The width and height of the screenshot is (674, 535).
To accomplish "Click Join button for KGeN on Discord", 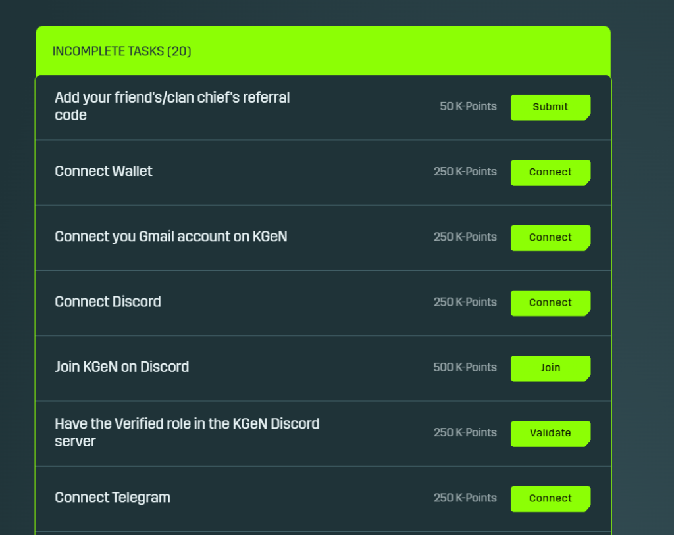I will click(x=550, y=369).
